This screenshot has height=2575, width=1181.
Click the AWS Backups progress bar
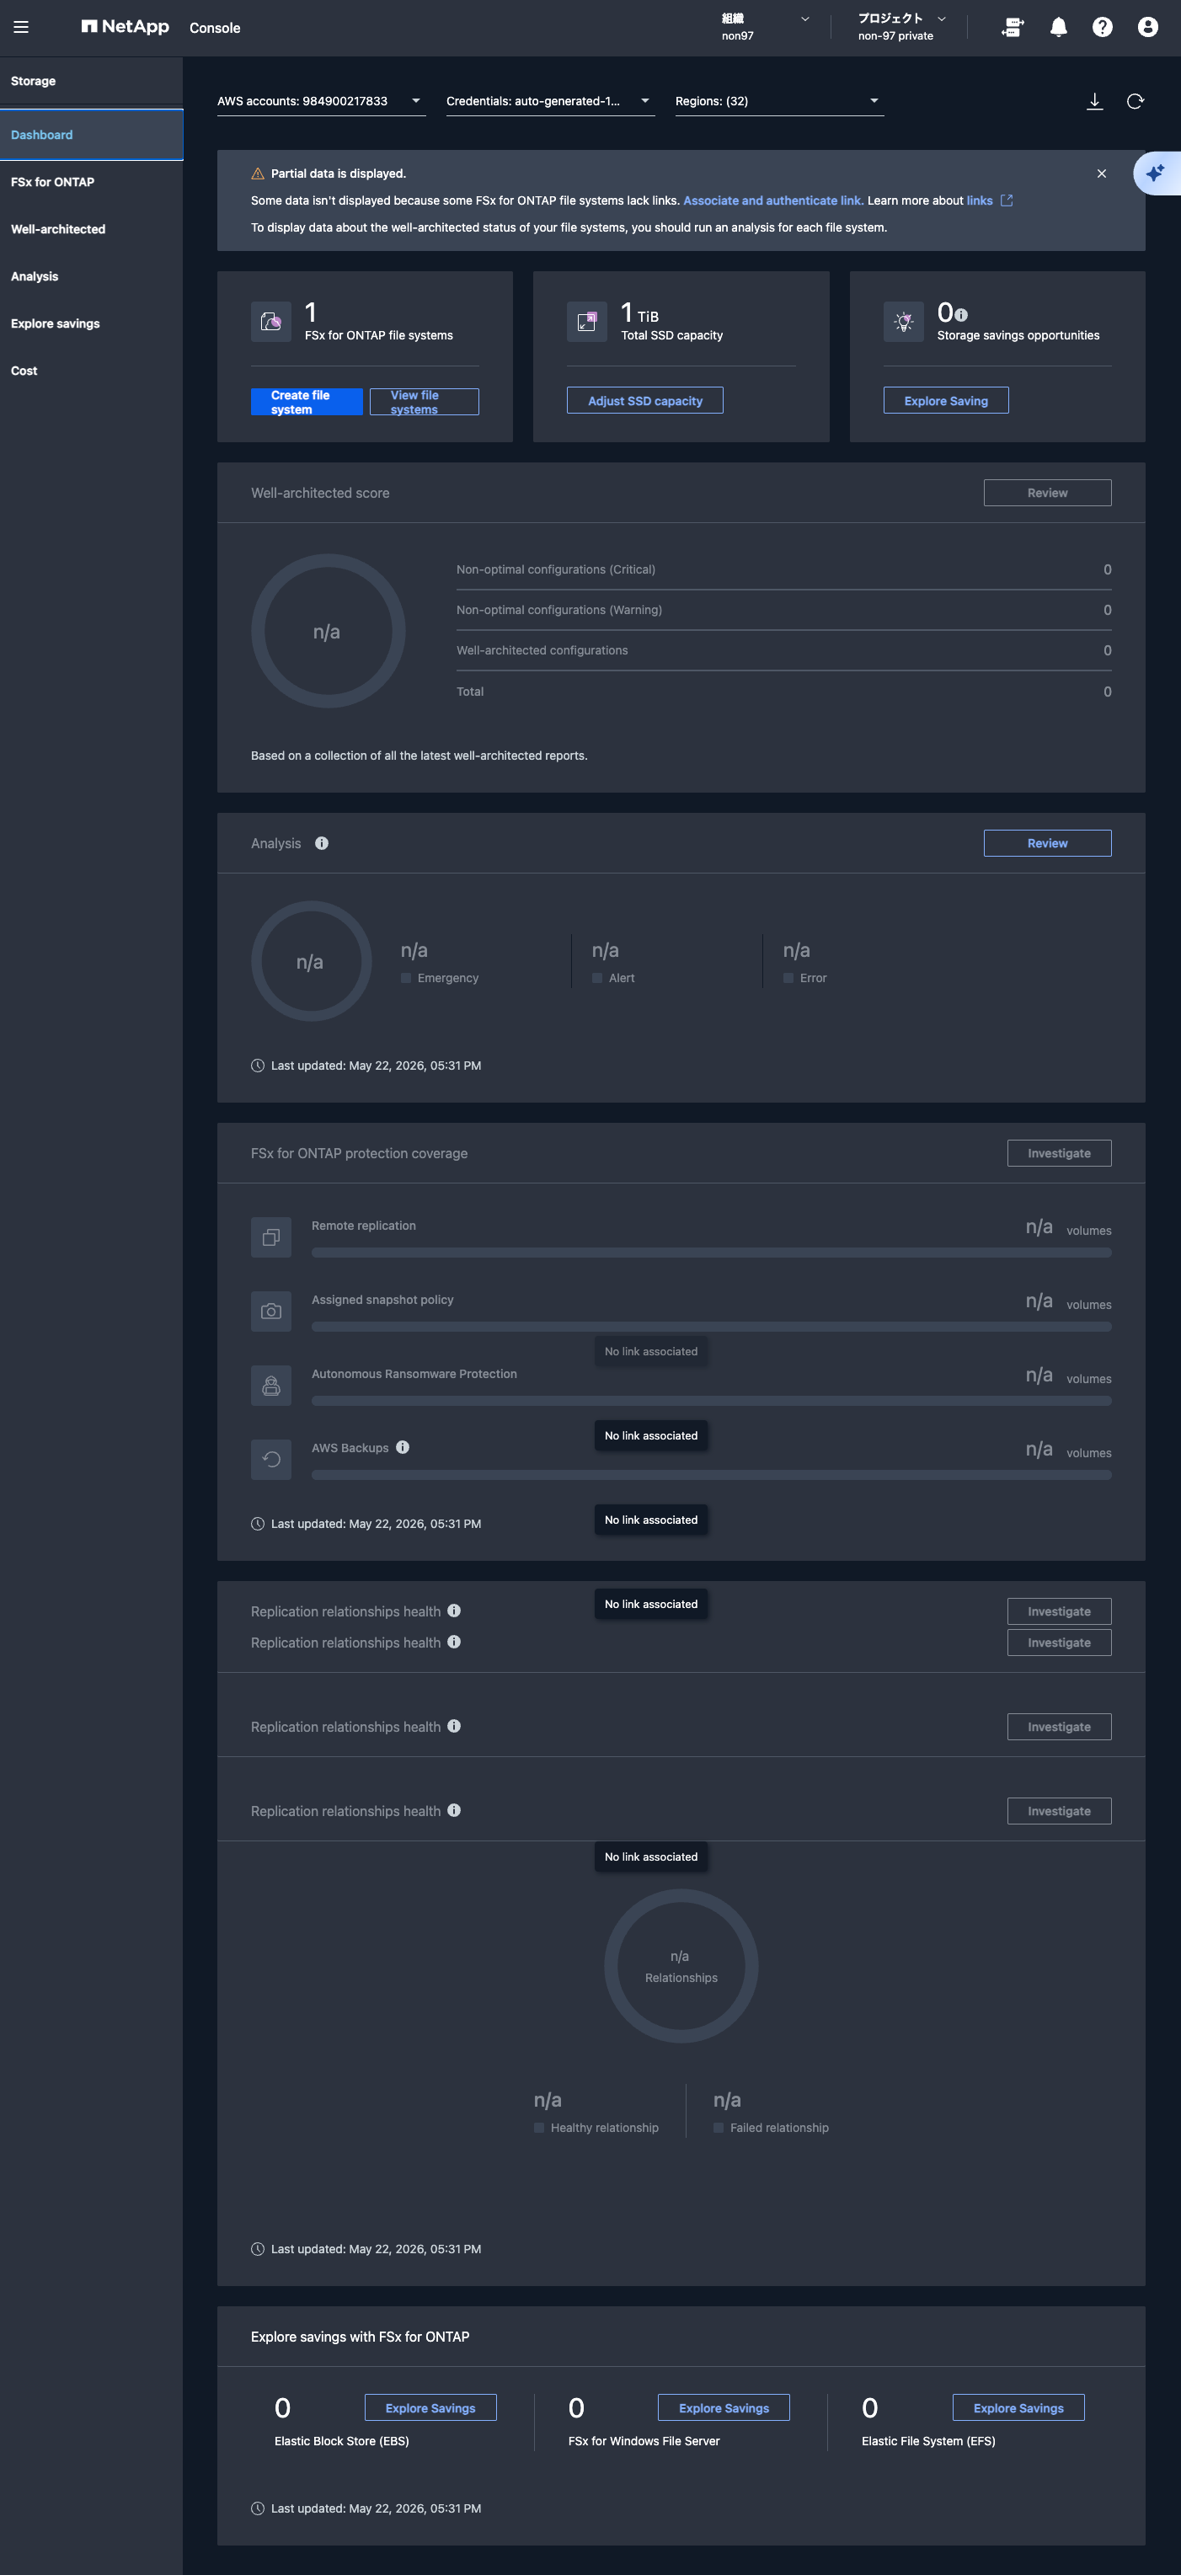click(711, 1474)
